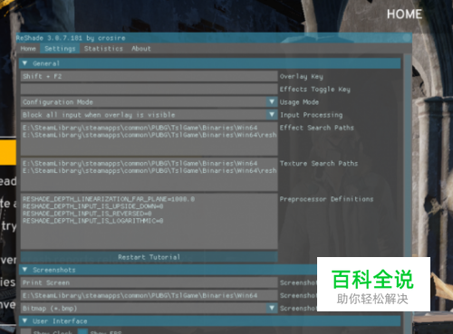Click the Usage Mode label
Screen dimensions: 453x334
(x=299, y=102)
